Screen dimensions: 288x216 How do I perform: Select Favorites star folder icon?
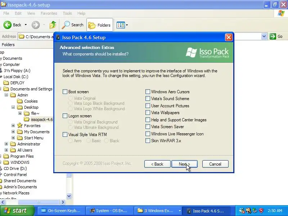20,125
